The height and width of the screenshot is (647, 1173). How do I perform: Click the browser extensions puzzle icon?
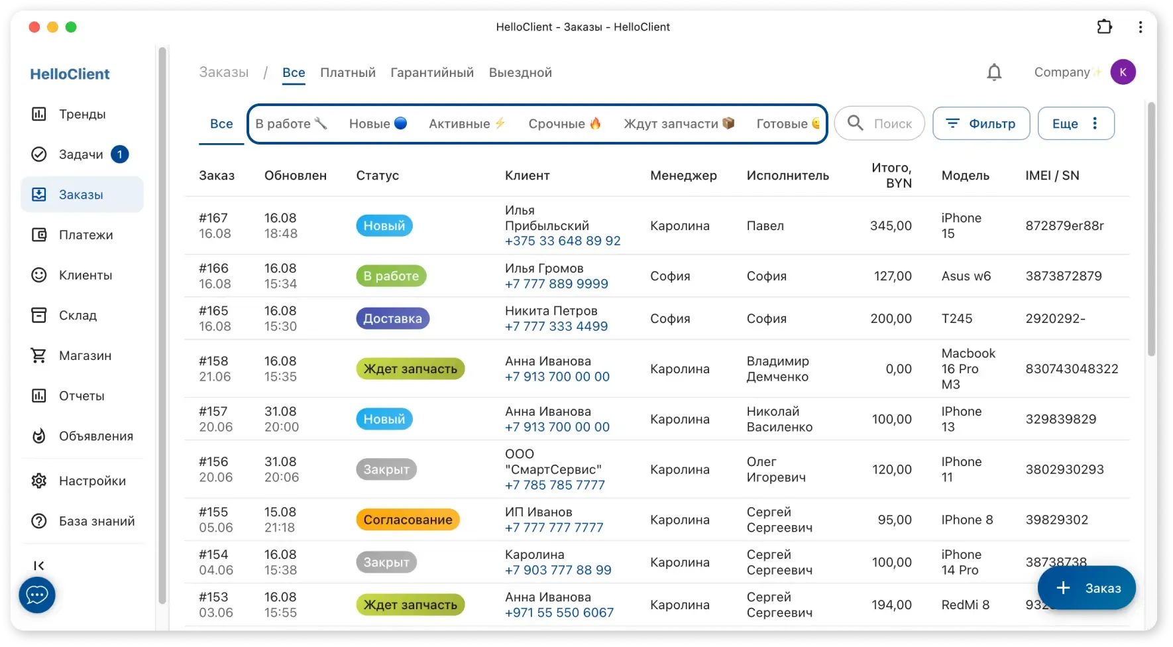1104,27
